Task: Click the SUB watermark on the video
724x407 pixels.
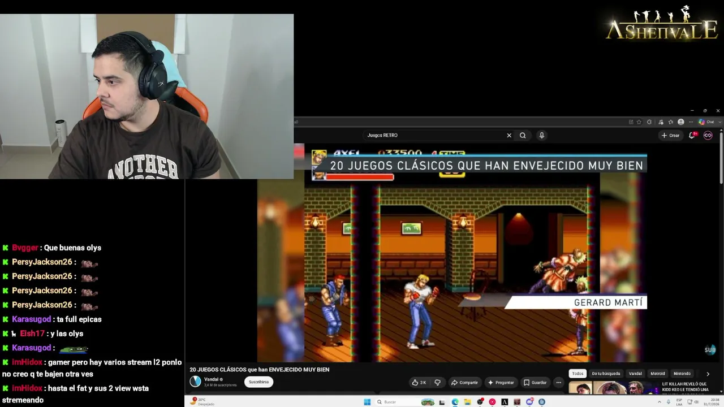Action: pyautogui.click(x=710, y=350)
